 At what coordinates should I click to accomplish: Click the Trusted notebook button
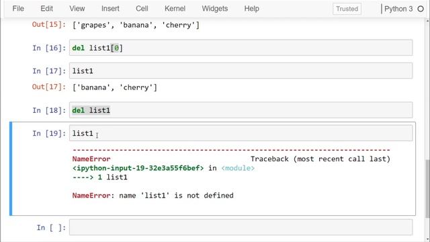[347, 9]
